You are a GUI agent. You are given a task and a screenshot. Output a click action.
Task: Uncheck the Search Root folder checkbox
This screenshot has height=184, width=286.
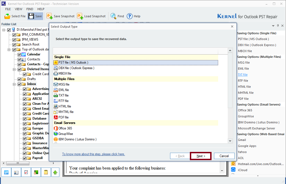(x=14, y=45)
